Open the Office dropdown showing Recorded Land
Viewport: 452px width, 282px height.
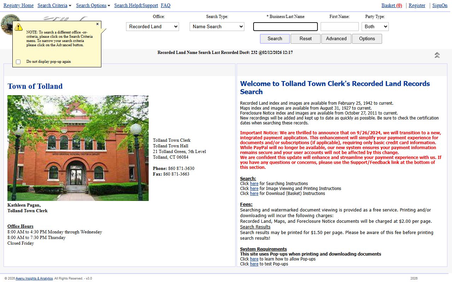(x=153, y=26)
